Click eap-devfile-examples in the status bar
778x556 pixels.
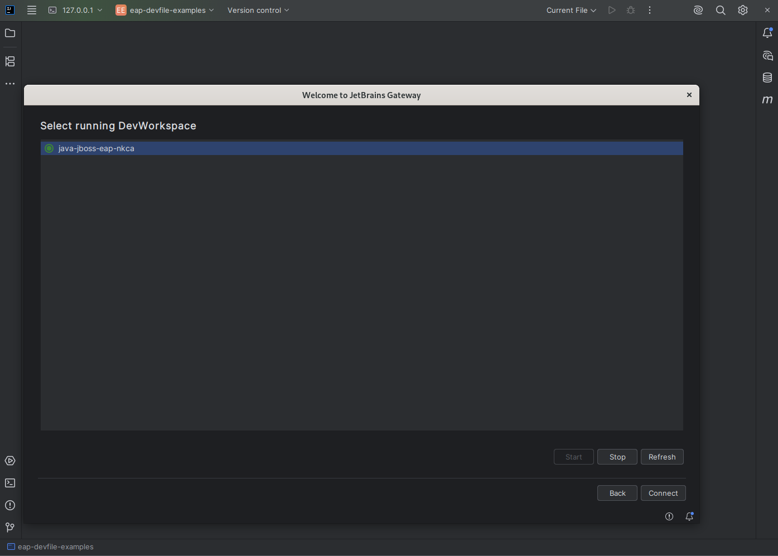tap(50, 547)
